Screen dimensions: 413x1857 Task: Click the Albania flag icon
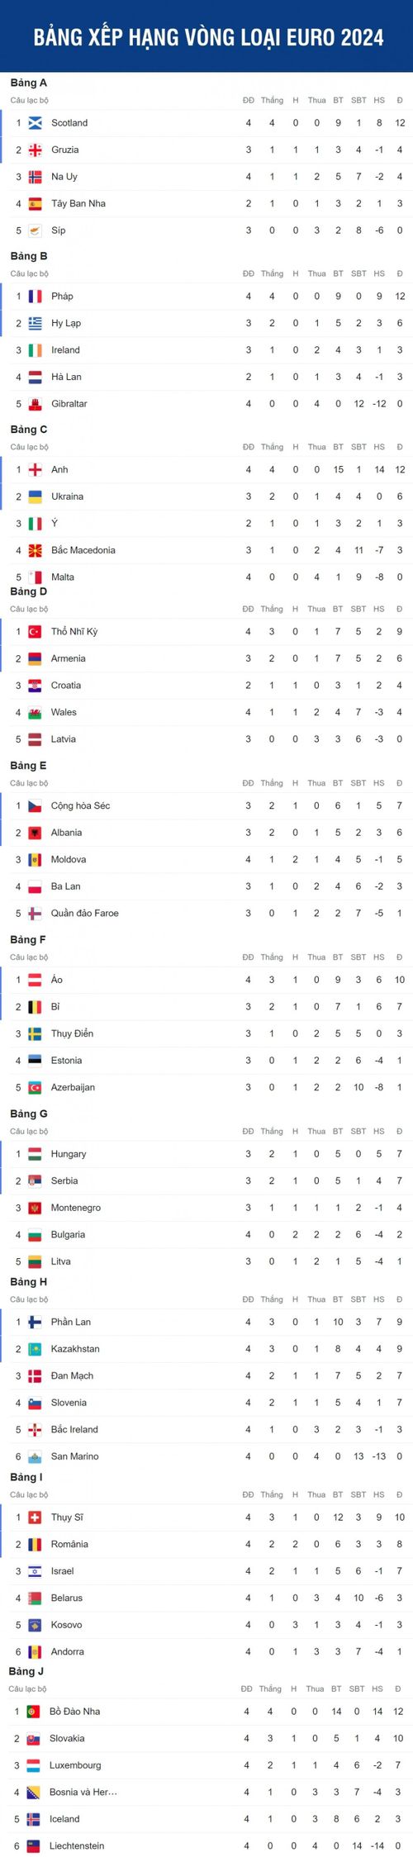click(35, 833)
